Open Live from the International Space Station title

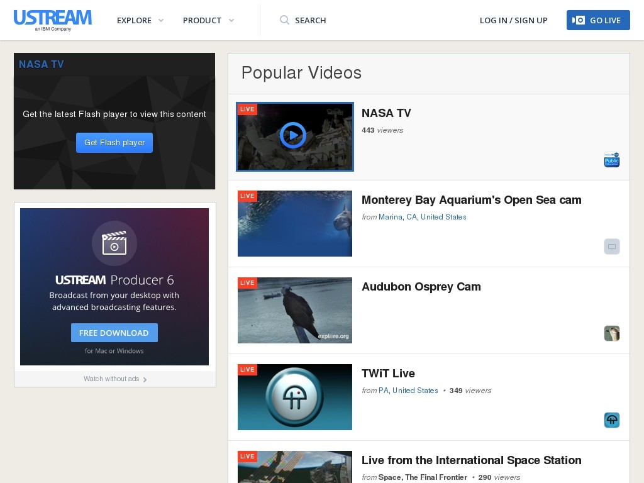point(472,460)
